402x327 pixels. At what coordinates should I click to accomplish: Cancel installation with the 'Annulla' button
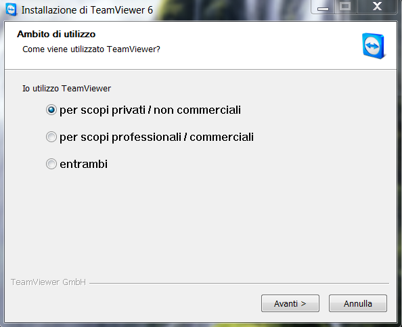tap(358, 303)
